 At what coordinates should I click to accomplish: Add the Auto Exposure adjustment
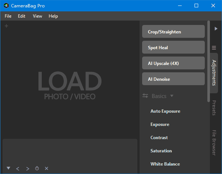165,111
